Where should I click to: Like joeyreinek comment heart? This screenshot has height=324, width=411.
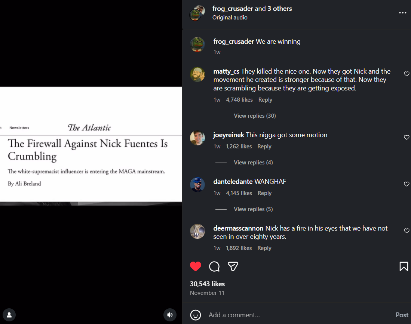(x=407, y=137)
